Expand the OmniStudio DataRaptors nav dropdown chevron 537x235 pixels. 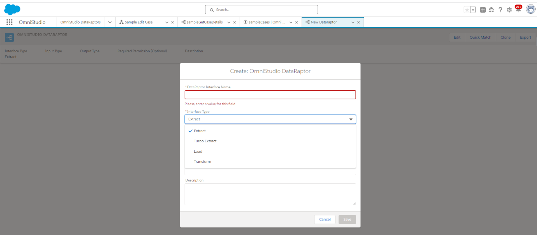coord(110,22)
